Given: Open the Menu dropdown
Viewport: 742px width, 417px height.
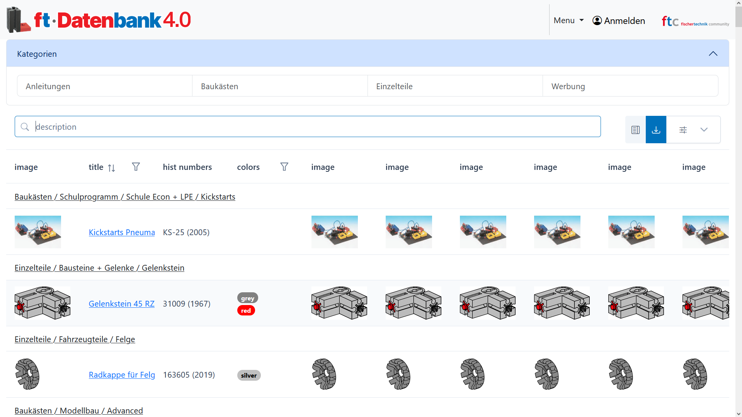Looking at the screenshot, I should 568,20.
